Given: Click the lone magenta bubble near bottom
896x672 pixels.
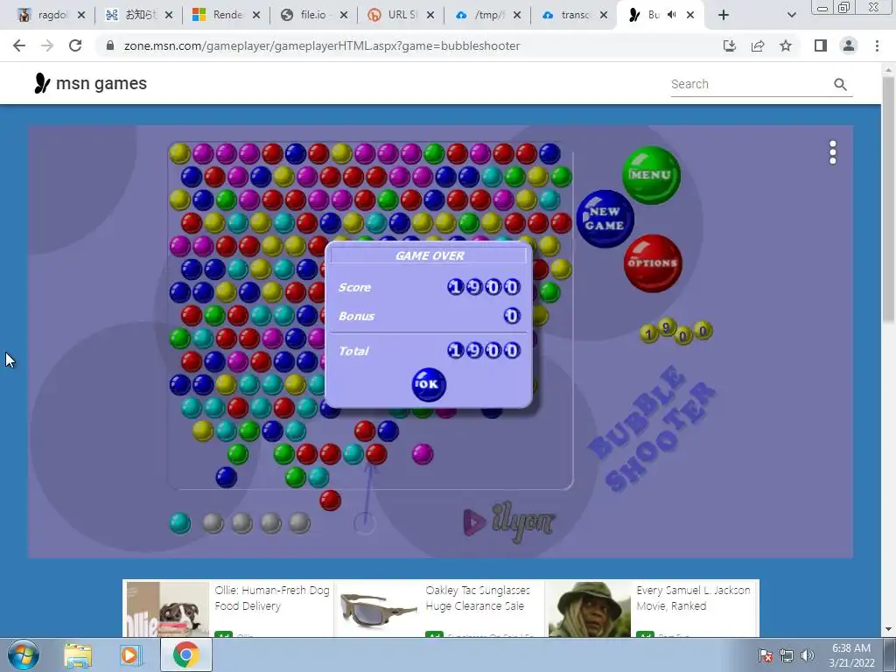Looking at the screenshot, I should pos(423,454).
